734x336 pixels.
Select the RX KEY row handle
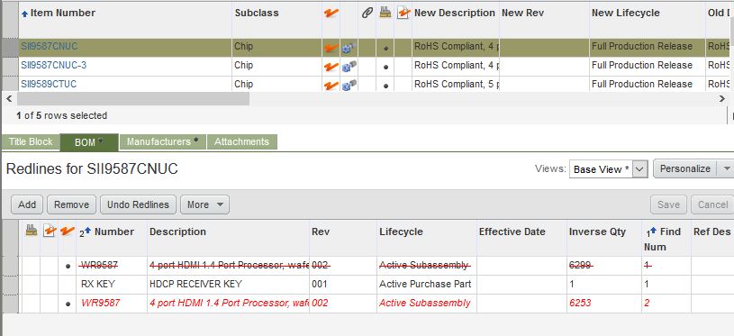(x=9, y=284)
